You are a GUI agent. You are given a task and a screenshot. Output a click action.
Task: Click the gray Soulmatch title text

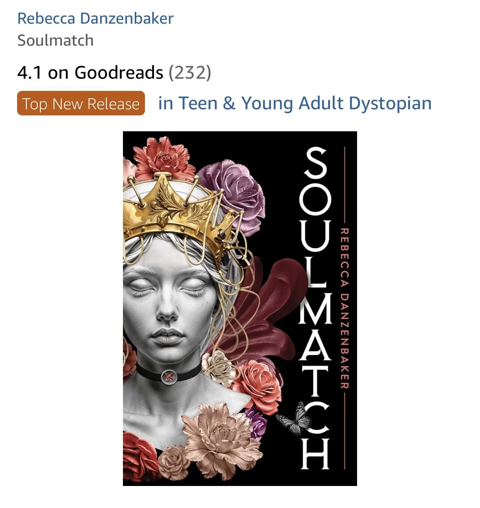(55, 40)
